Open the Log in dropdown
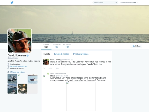Viewport: 149px width, 112px height. point(135,2)
